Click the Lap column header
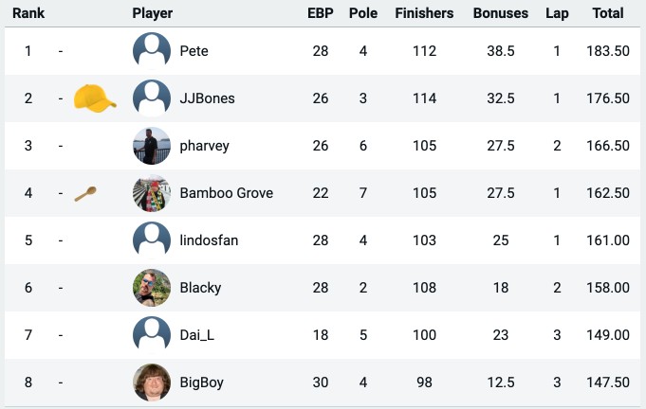The height and width of the screenshot is (409, 646). [557, 13]
